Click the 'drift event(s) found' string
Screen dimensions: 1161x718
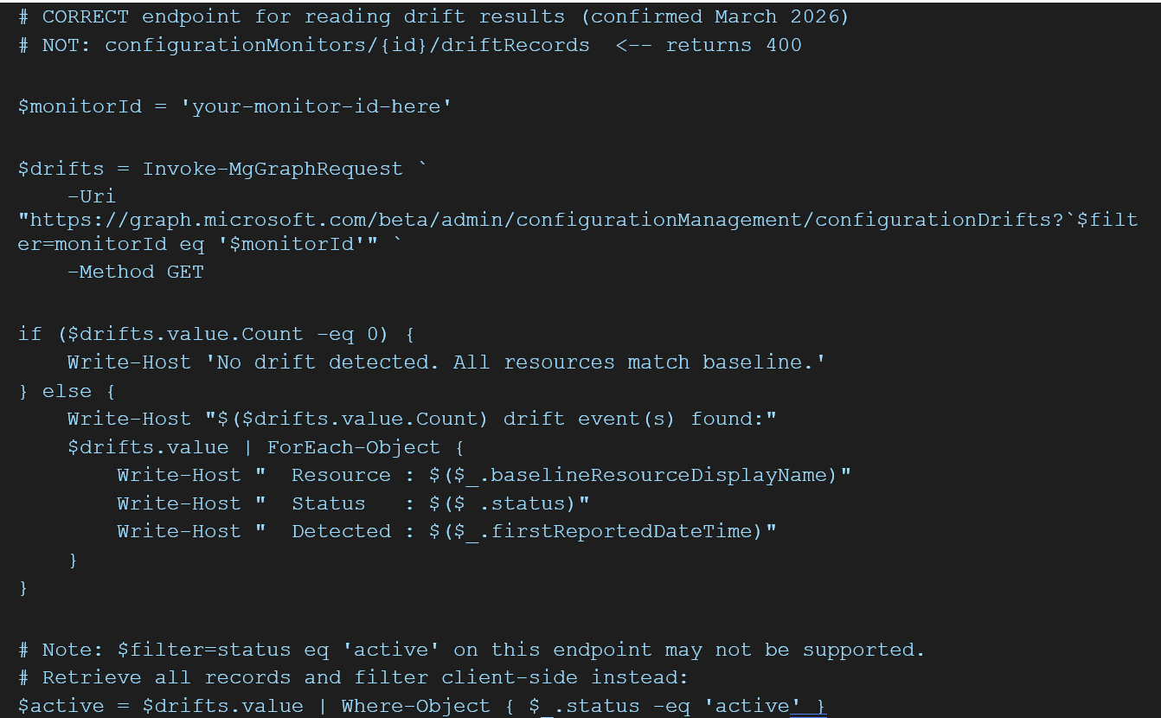638,420
